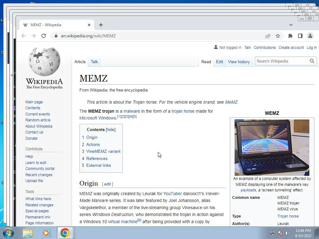Open the Edit tab
Viewport: 319px width, 239px height.
220,62
